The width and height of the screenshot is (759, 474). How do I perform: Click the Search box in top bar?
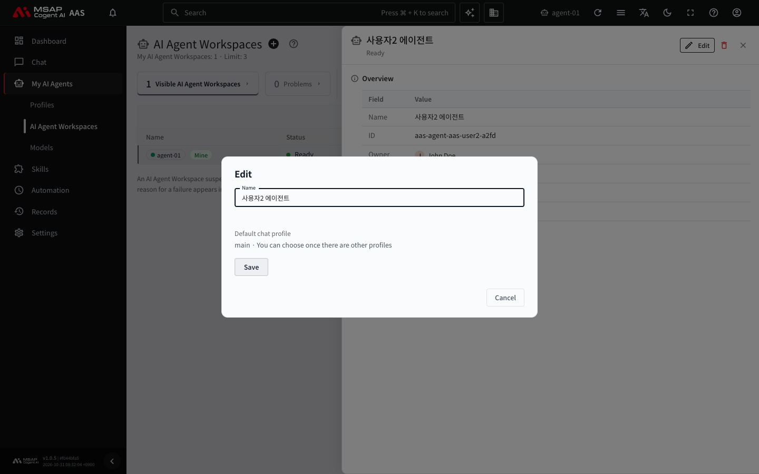pyautogui.click(x=309, y=13)
